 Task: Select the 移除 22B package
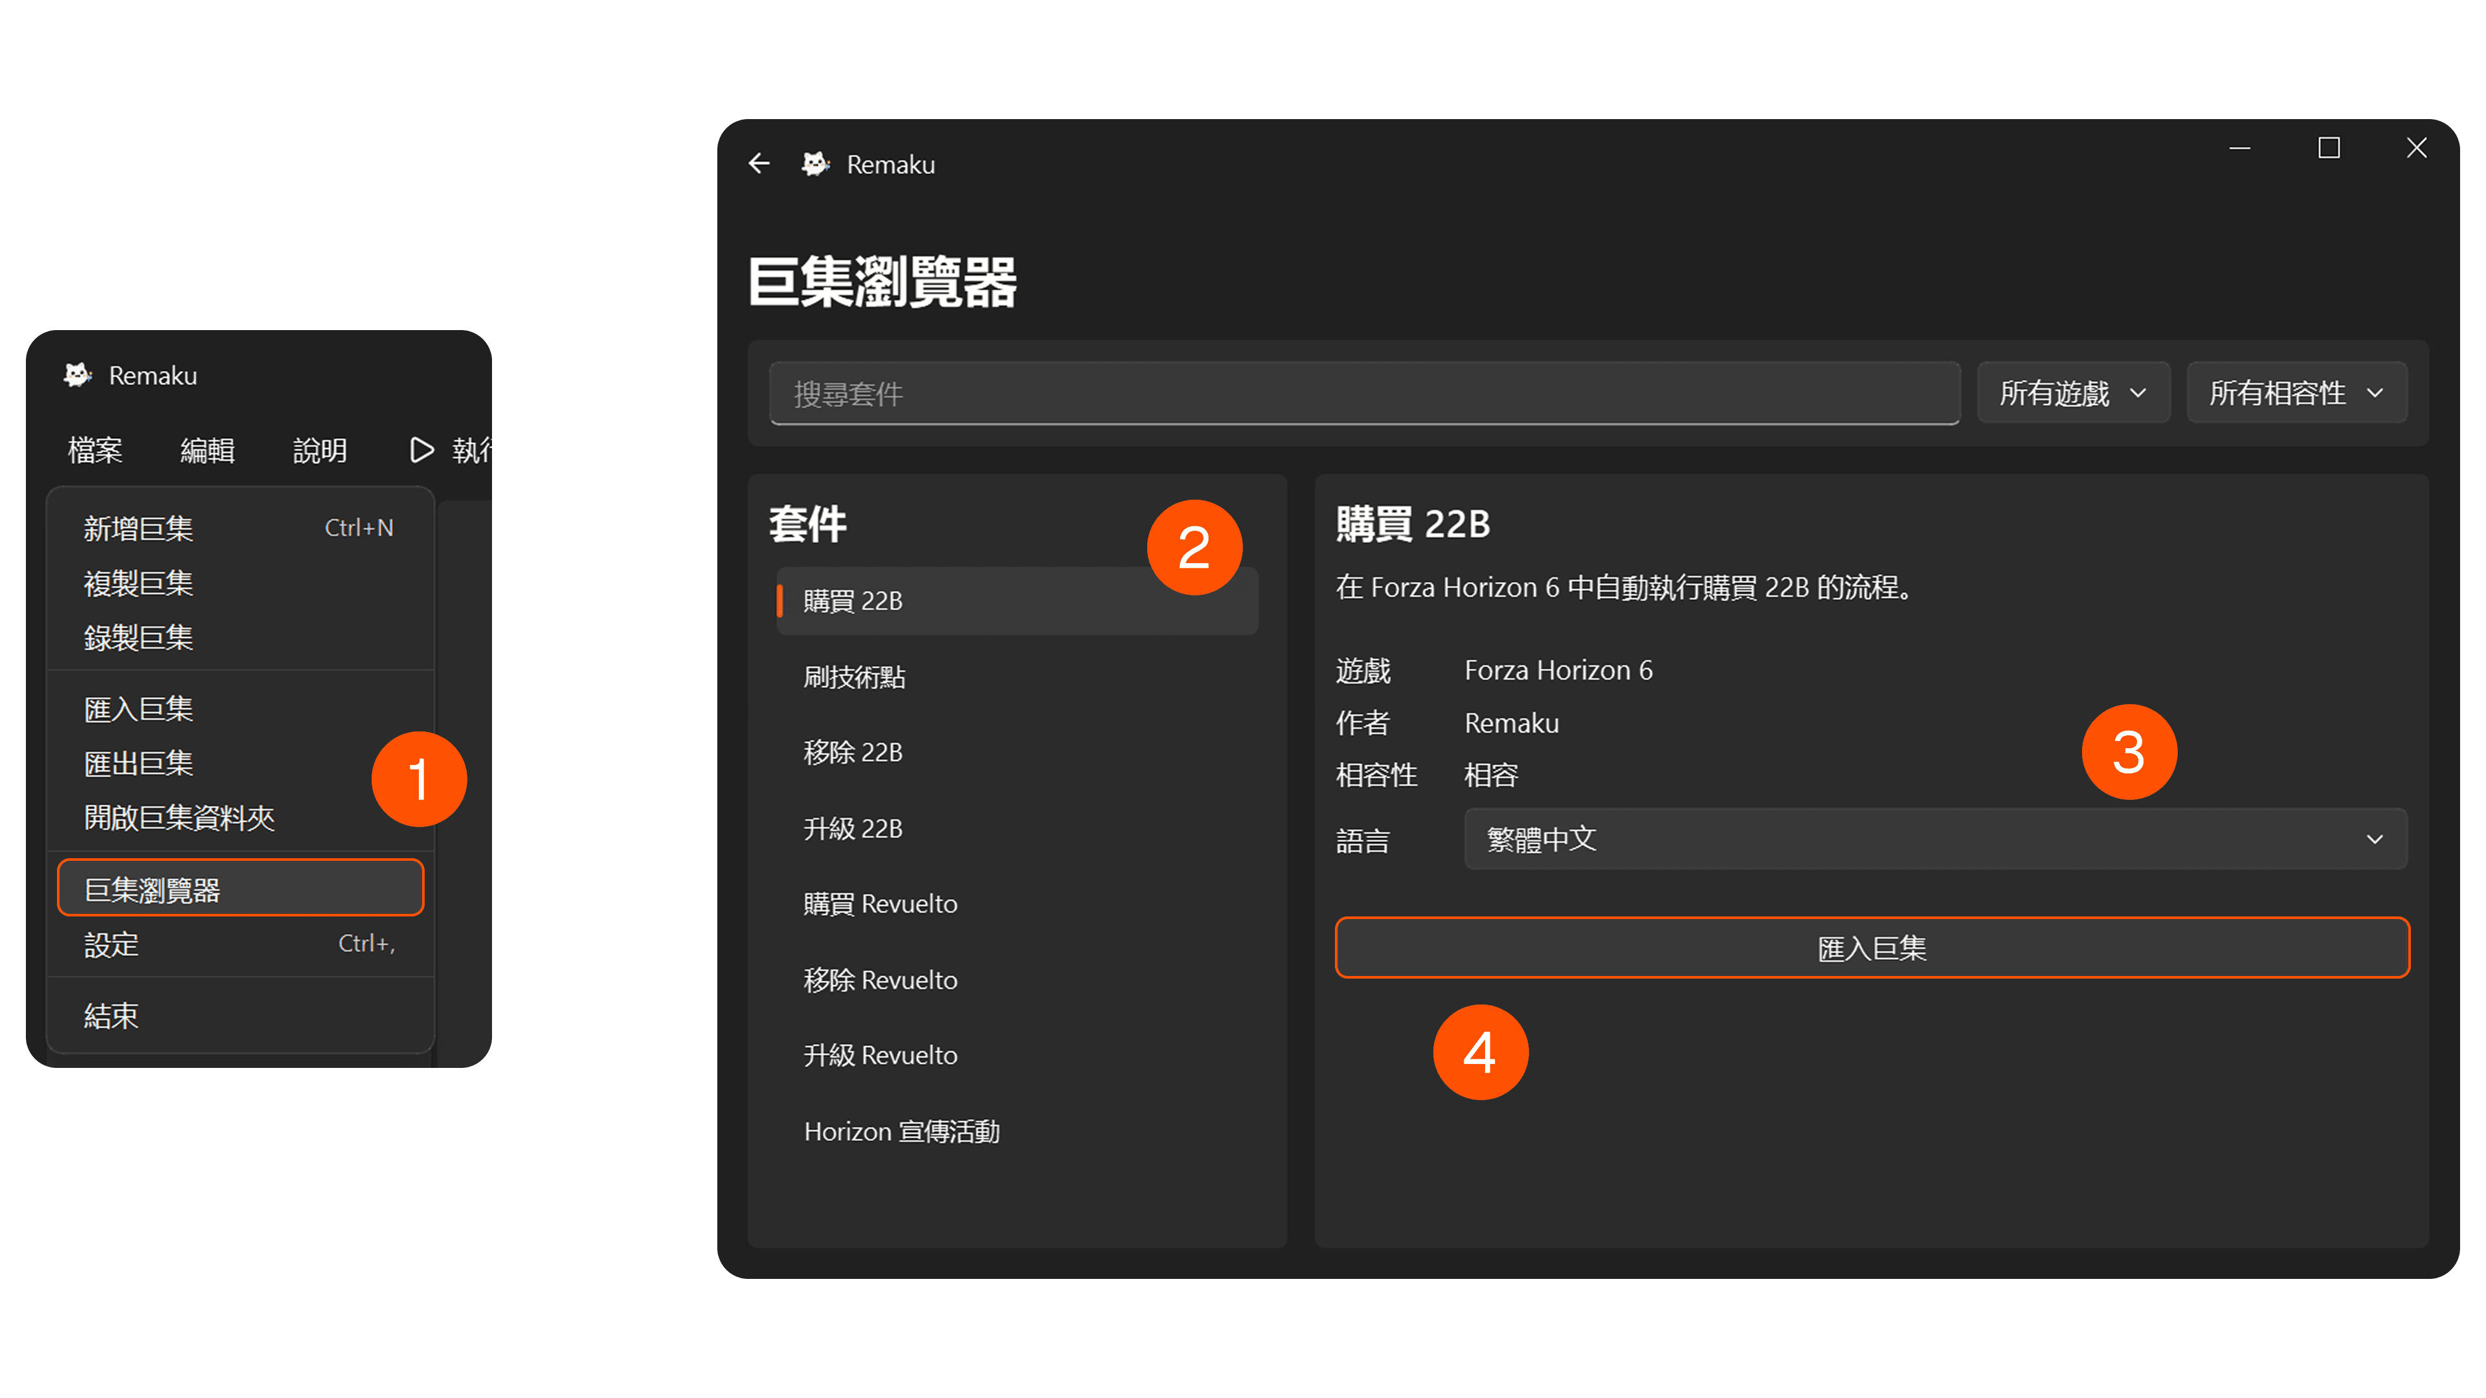1017,753
